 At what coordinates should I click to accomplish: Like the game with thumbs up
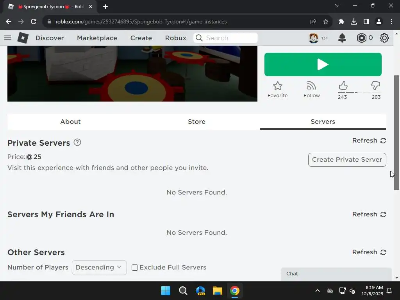[343, 86]
